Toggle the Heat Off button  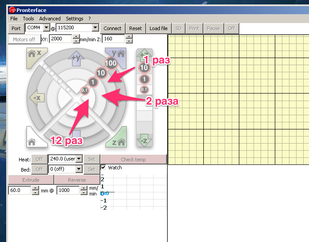pyautogui.click(x=39, y=159)
